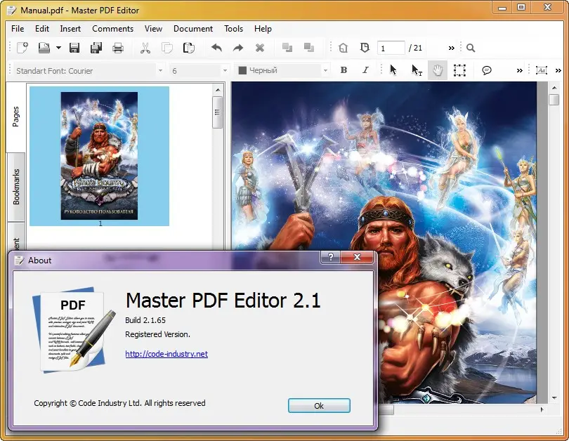Paste with the clipboard icon

click(x=189, y=48)
